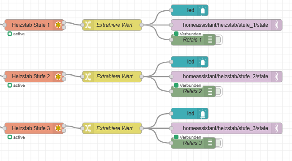Click the shuffle icon on the Extrahiere Wert node after Heizstab Stufe 3

coord(88,128)
